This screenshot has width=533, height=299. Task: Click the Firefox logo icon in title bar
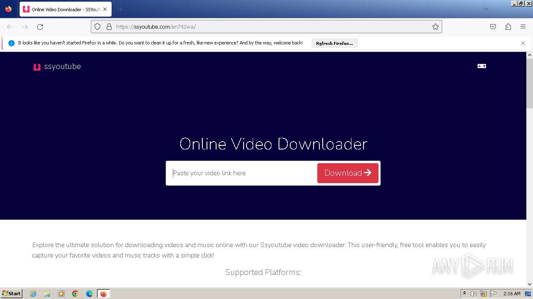(8, 9)
